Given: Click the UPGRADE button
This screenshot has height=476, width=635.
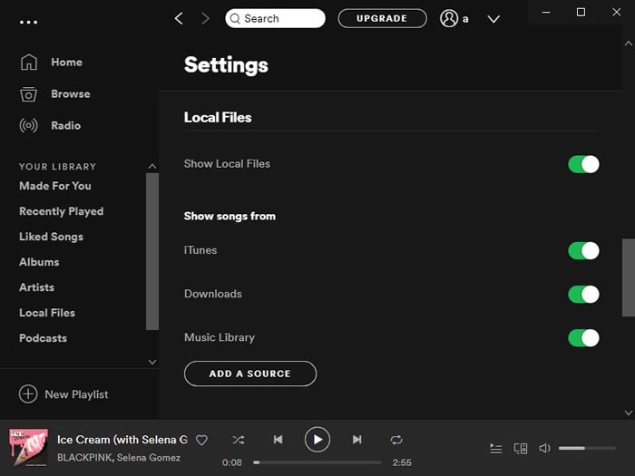Looking at the screenshot, I should (382, 18).
